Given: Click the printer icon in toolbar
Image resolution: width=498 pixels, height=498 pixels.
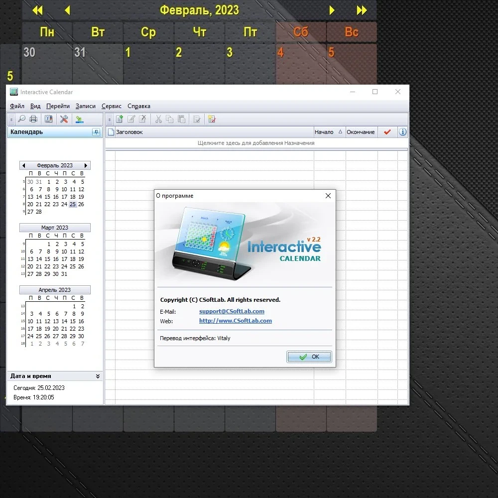Looking at the screenshot, I should (33, 119).
